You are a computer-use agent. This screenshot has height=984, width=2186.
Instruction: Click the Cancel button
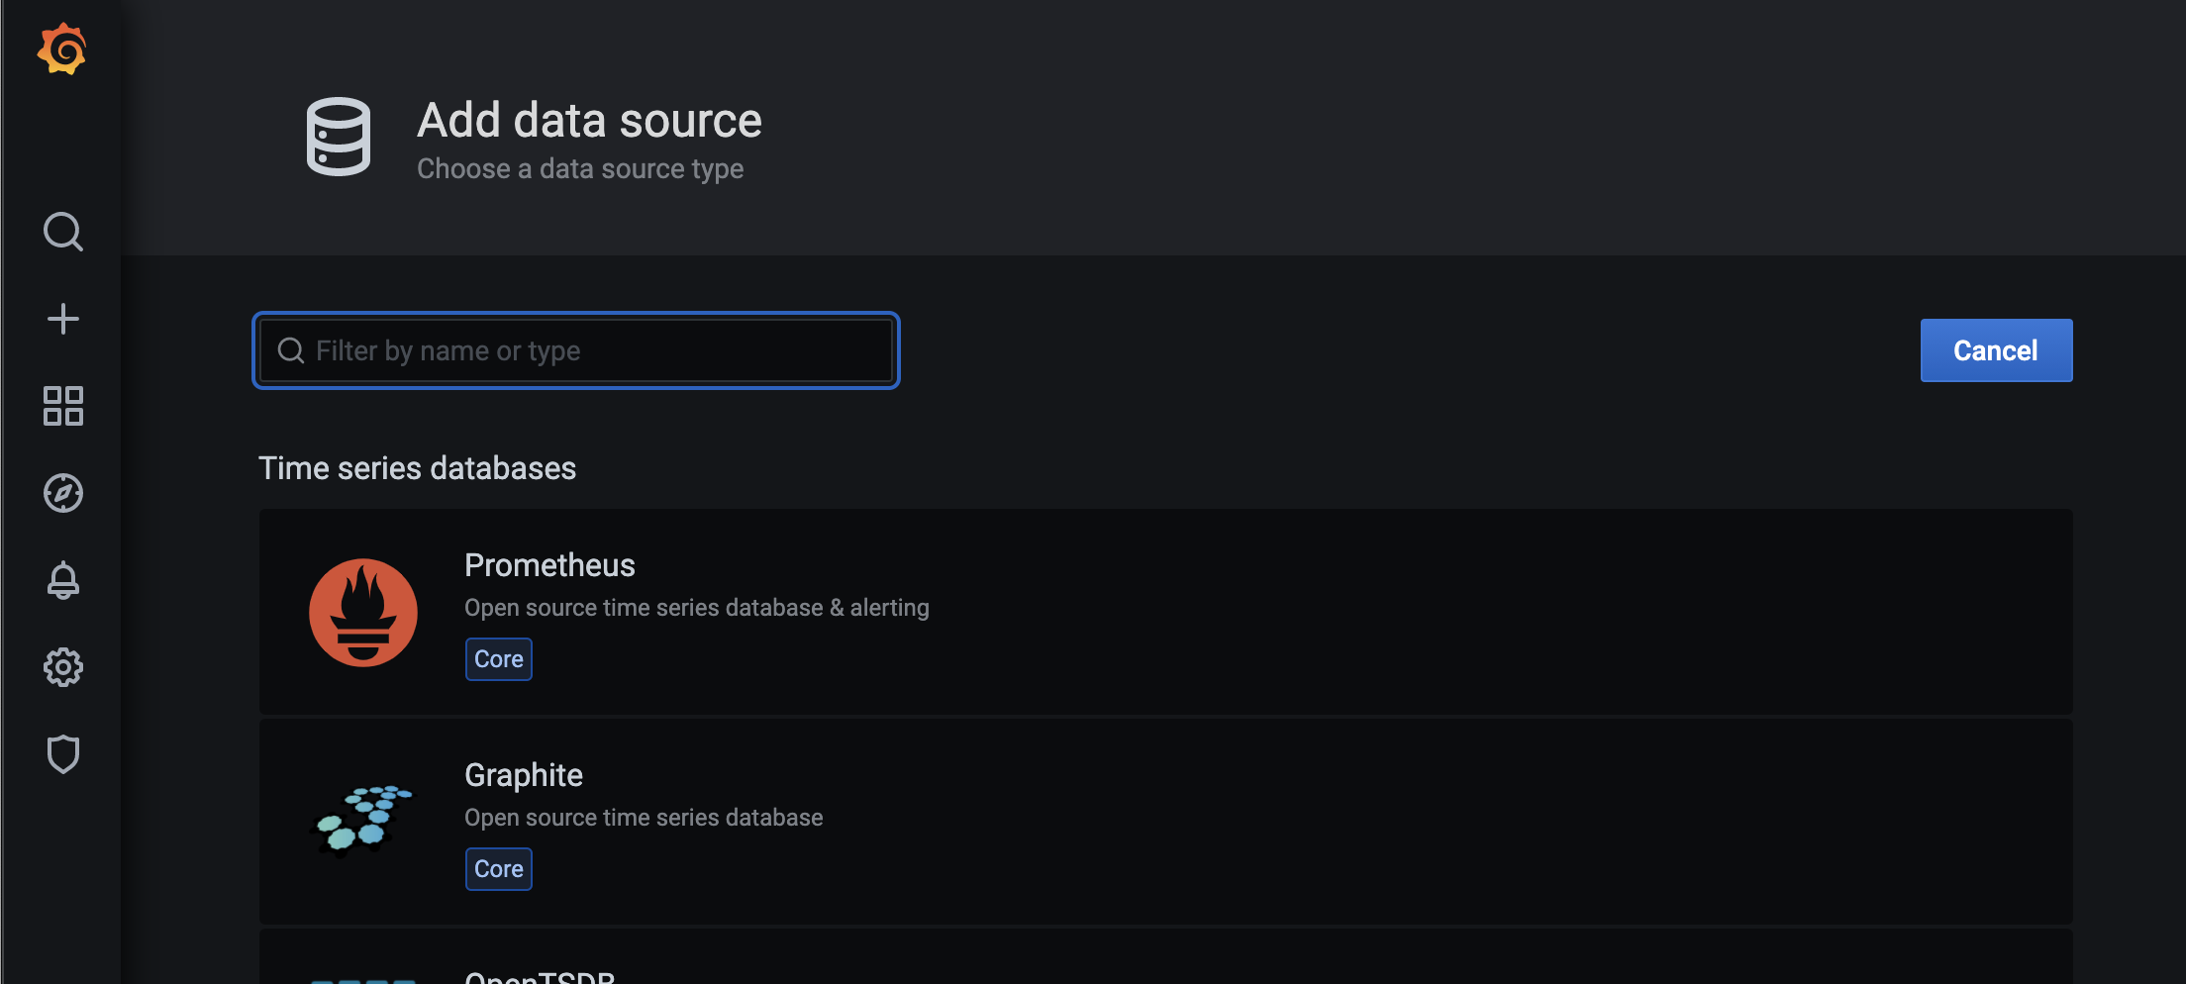pyautogui.click(x=1995, y=349)
